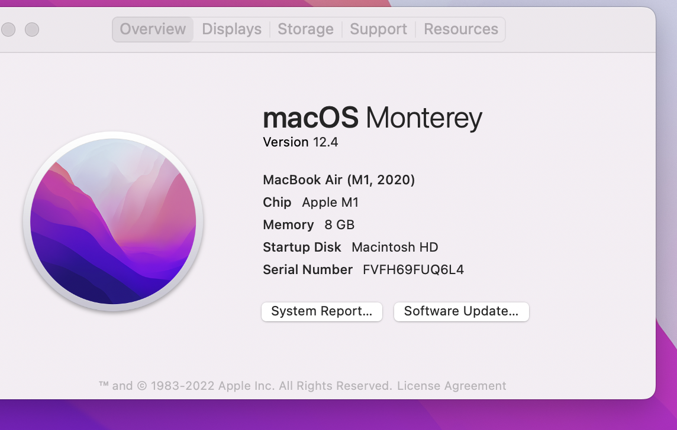Image resolution: width=677 pixels, height=430 pixels.
Task: Click the Macintosh HD startup disk value
Action: (395, 247)
